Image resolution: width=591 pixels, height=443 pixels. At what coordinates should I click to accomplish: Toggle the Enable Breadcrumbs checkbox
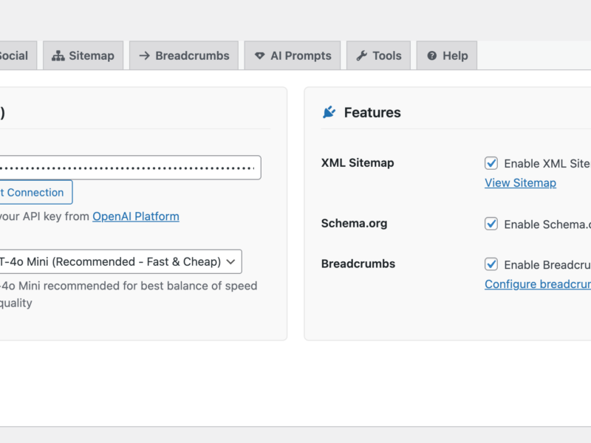click(491, 264)
